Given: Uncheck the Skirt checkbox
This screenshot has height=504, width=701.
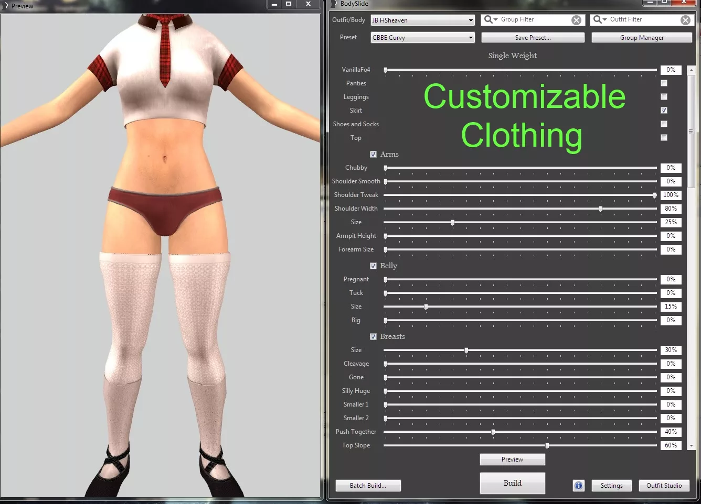Looking at the screenshot, I should pyautogui.click(x=664, y=111).
